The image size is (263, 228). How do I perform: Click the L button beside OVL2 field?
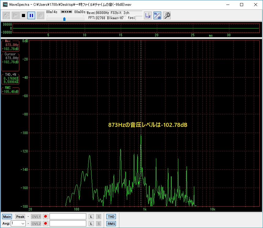coord(91,223)
